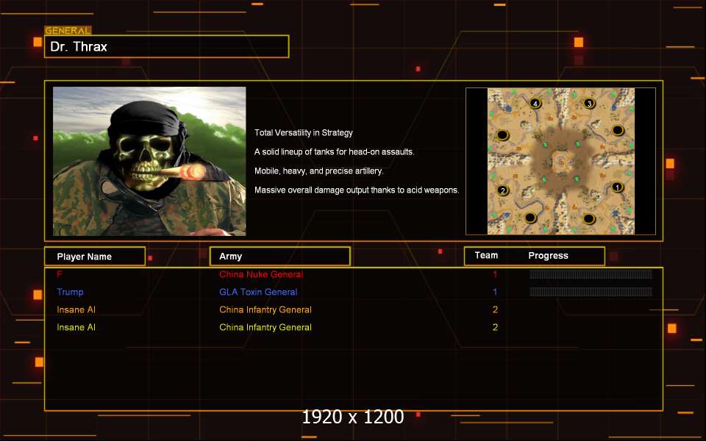Click the desert map preview thumbnail
Viewport: 706px width, 441px height.
561,161
